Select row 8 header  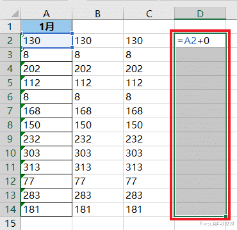[x=10, y=125]
